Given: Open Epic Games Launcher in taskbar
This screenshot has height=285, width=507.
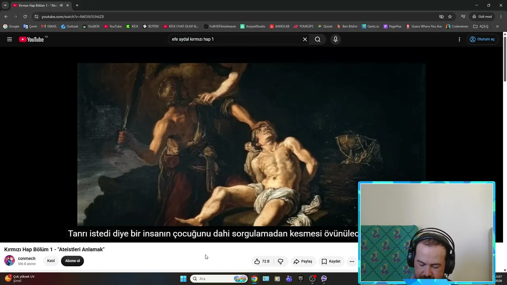Looking at the screenshot, I should [x=301, y=279].
